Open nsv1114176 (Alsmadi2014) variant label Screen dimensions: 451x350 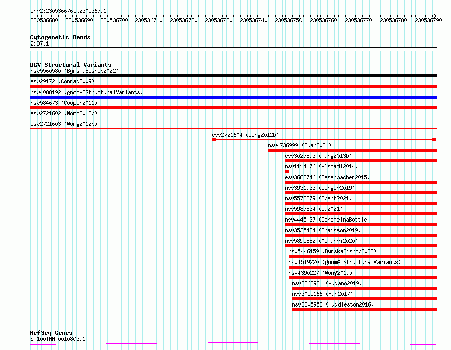(x=321, y=166)
